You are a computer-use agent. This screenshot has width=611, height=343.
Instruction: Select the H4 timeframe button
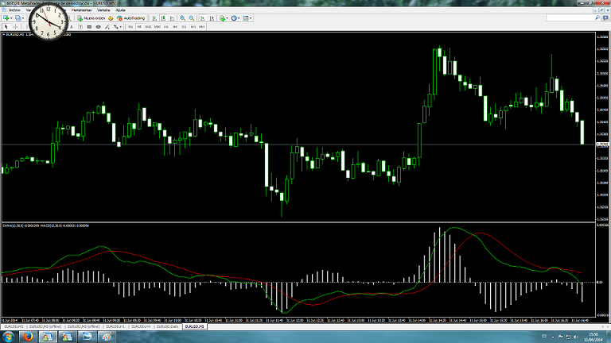pyautogui.click(x=175, y=27)
